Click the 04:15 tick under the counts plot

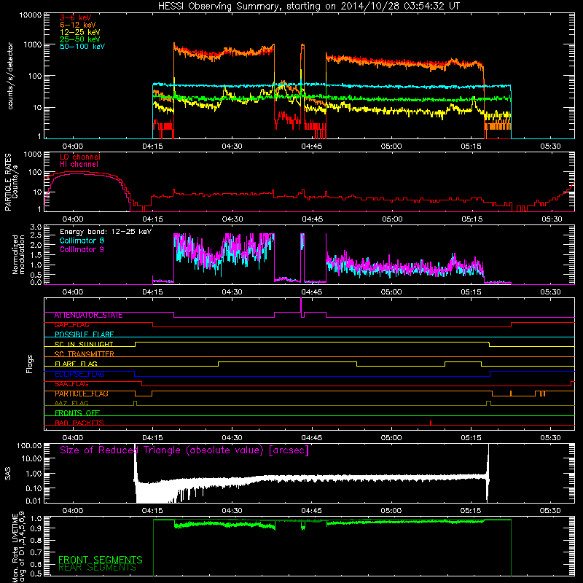click(x=152, y=146)
